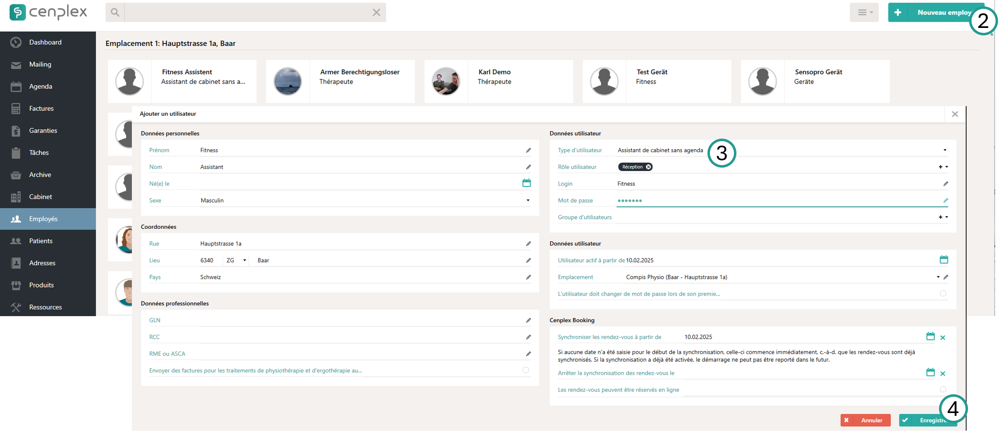Enable password change on first login checkbox
Image resolution: width=1003 pixels, height=436 pixels.
click(943, 293)
